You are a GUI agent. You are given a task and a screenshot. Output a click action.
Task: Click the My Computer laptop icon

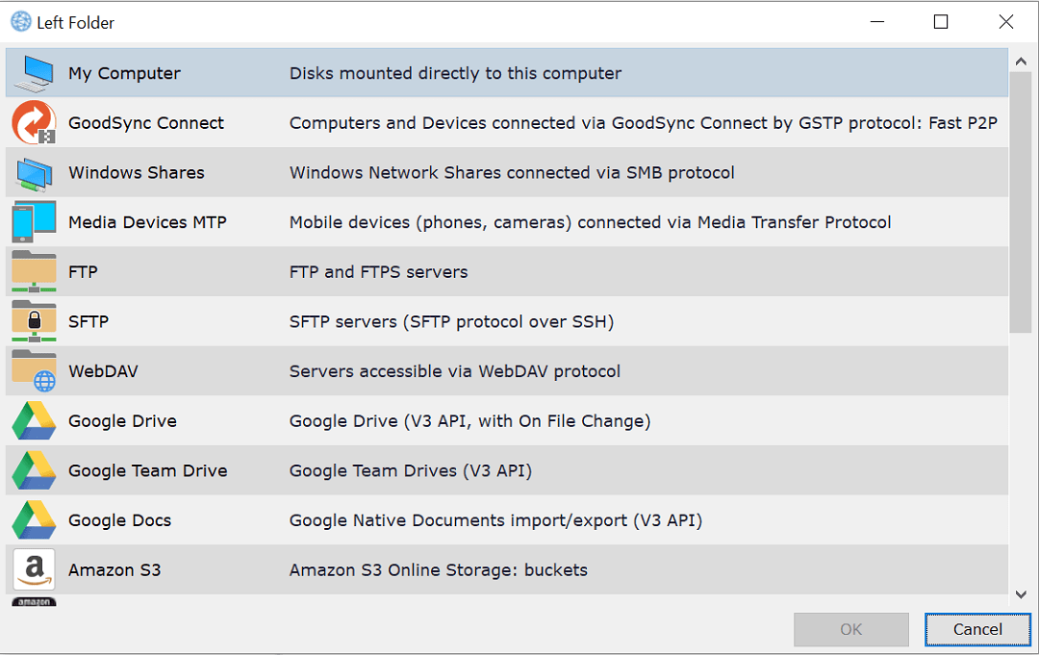(x=35, y=73)
